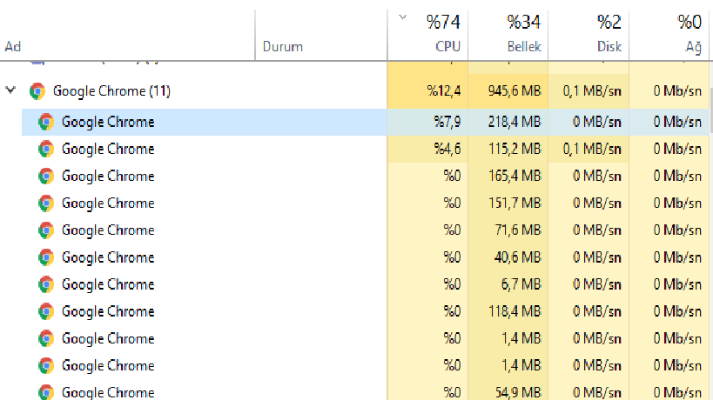Click the 945,6 MB memory value
Image resolution: width=713 pixels, height=400 pixels.
(515, 91)
